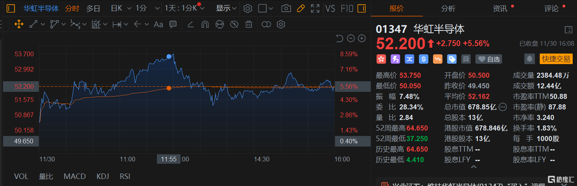Click the 快捷交易 button
This screenshot has height=186, width=577.
point(556,59)
